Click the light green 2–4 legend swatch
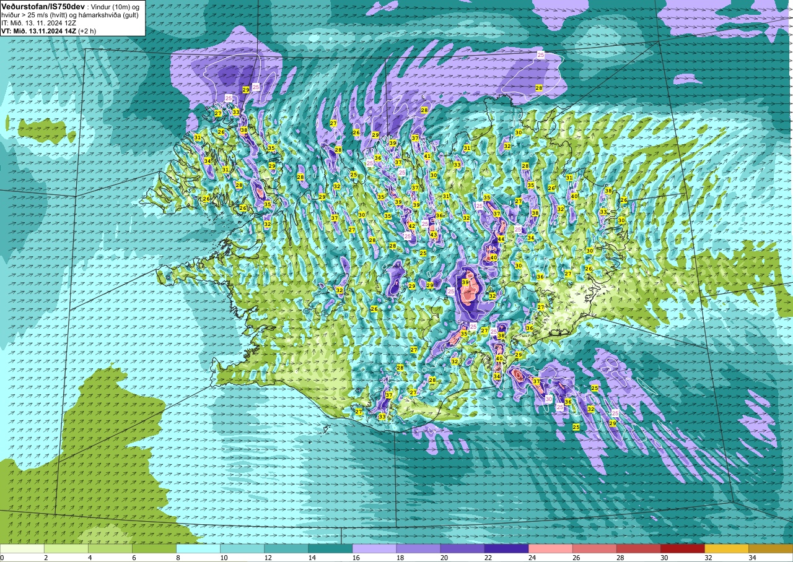This screenshot has height=562, width=793. 66,548
